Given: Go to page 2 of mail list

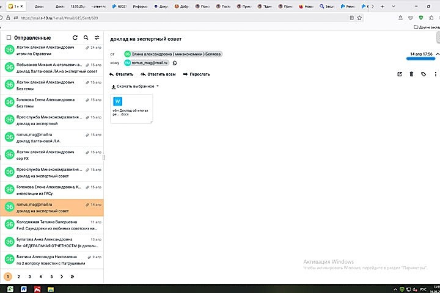Looking at the screenshot, I should pyautogui.click(x=19, y=277).
